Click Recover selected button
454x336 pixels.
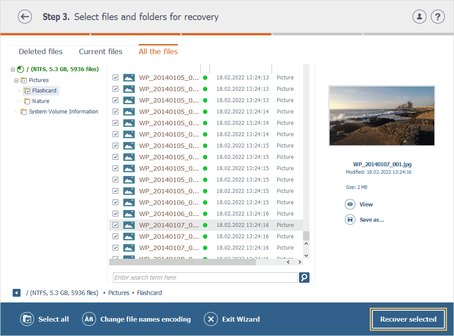tap(408, 319)
